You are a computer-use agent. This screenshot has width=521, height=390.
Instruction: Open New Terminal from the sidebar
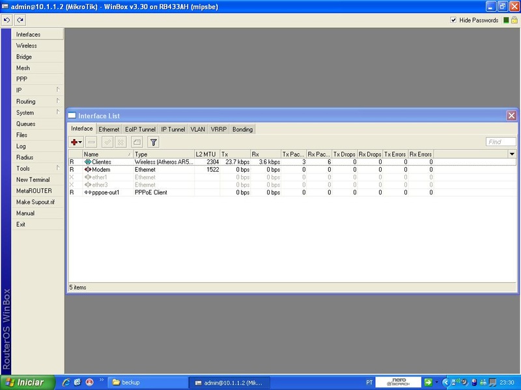pyautogui.click(x=38, y=180)
